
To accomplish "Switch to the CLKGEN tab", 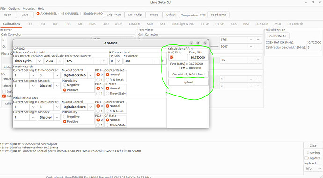I will (x=134, y=24).
